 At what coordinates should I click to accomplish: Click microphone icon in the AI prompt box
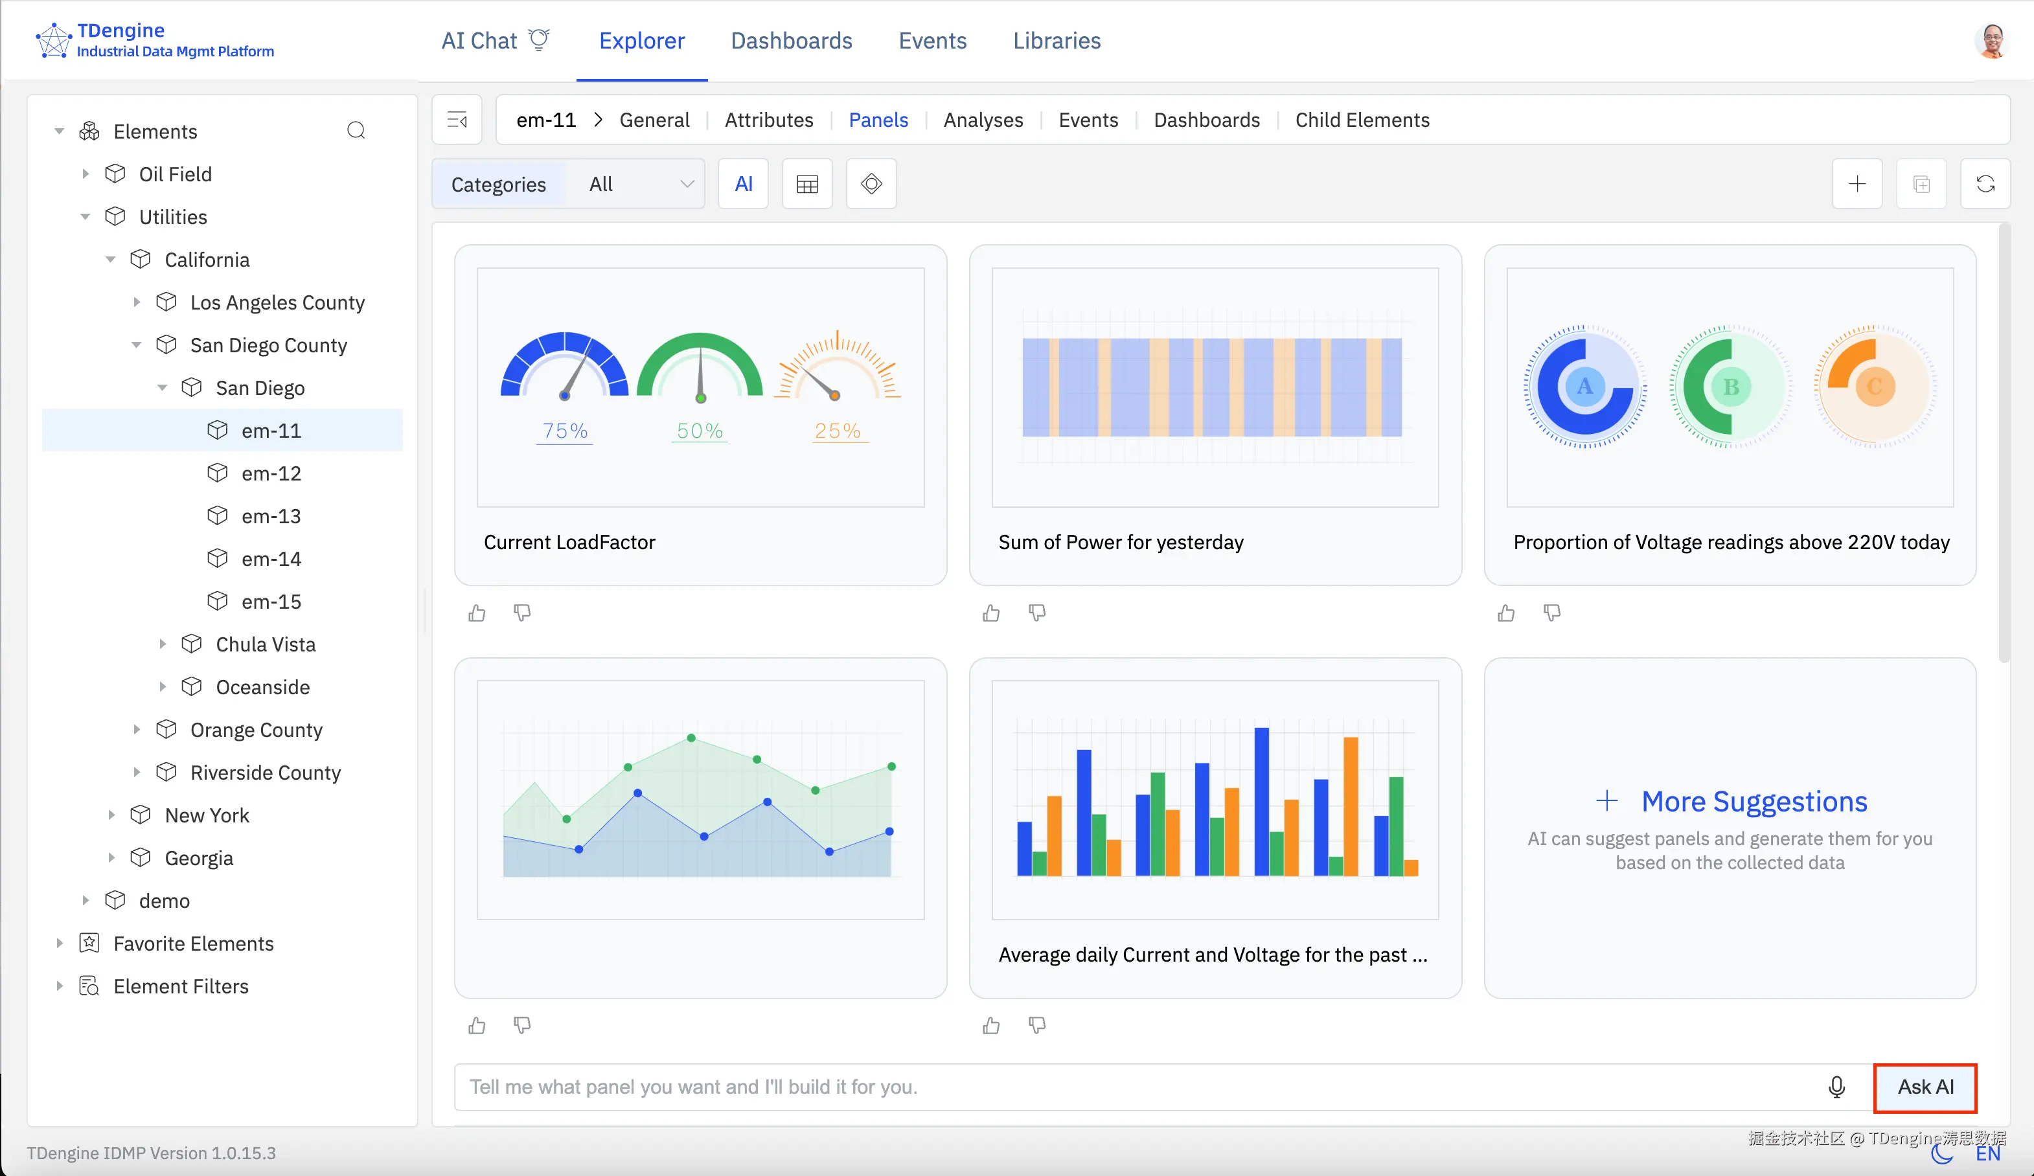pyautogui.click(x=1836, y=1087)
